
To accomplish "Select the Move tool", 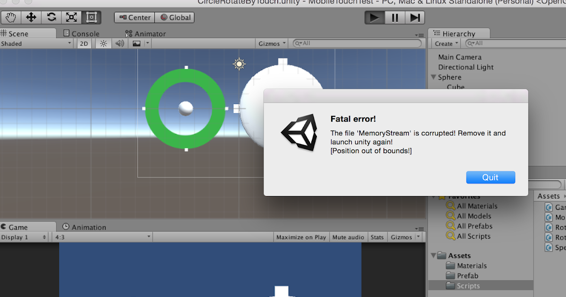I will pos(31,17).
